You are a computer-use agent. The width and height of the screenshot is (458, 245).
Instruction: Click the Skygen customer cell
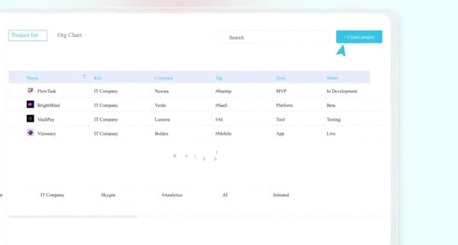(108, 195)
